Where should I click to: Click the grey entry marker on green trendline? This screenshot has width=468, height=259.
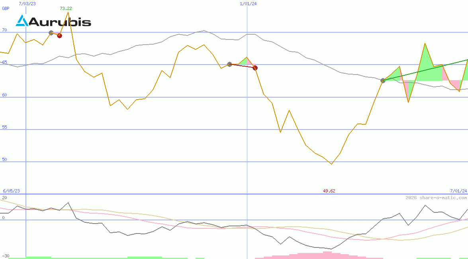tap(383, 80)
